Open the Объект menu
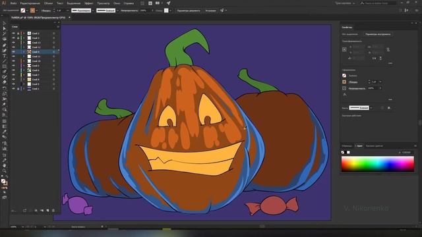This screenshot has width=422, height=237. (48, 3)
